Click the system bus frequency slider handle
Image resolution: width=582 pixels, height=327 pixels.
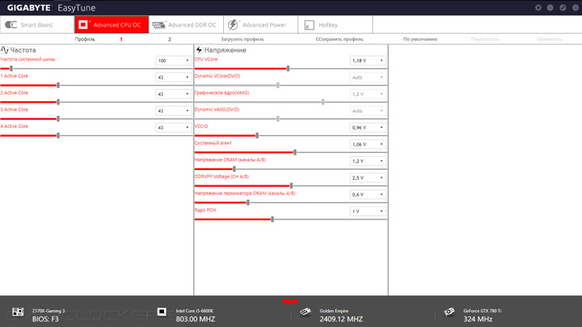click(x=11, y=68)
